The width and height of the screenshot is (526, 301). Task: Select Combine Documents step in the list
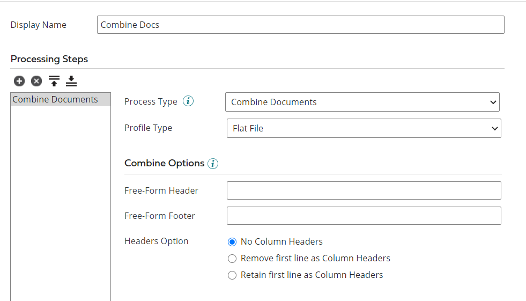point(55,100)
